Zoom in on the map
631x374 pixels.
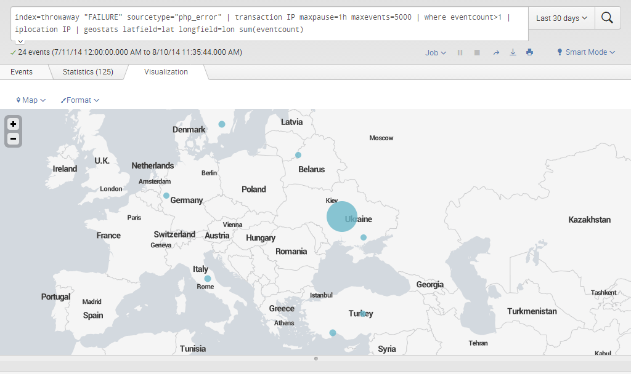14,124
